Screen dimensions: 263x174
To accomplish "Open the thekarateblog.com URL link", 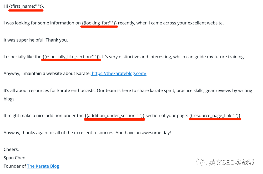I will (x=119, y=73).
